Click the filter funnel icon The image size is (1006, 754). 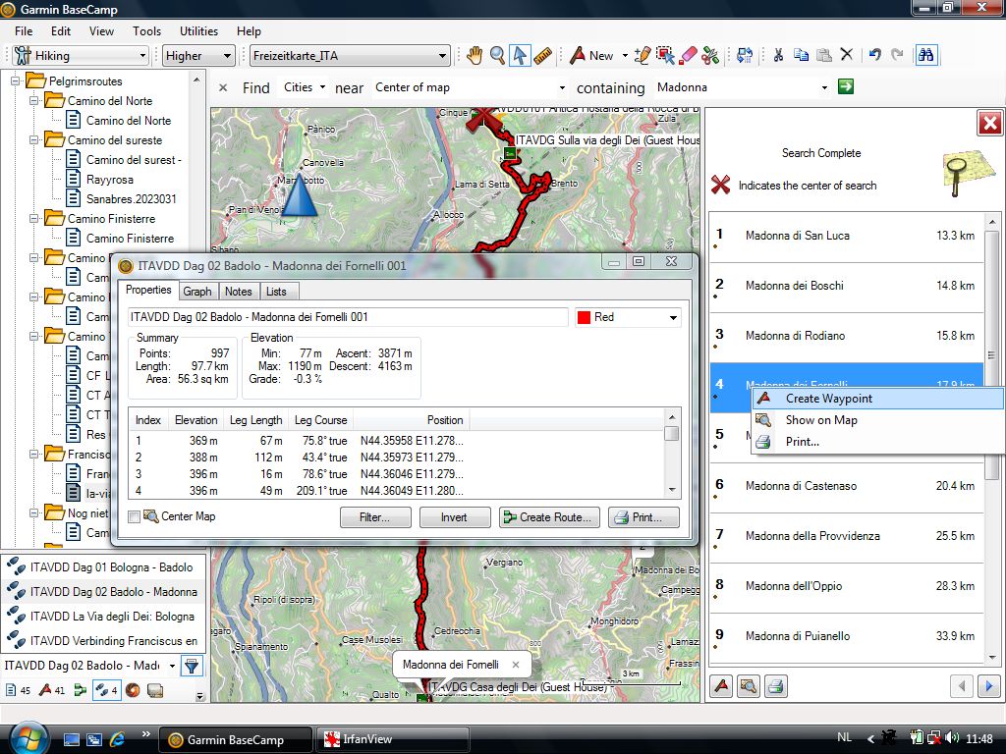tap(192, 666)
